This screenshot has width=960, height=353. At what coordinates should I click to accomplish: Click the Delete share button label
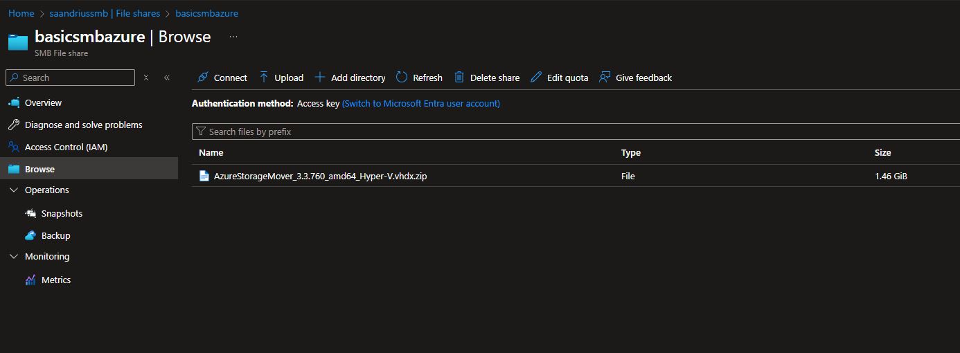tap(495, 78)
